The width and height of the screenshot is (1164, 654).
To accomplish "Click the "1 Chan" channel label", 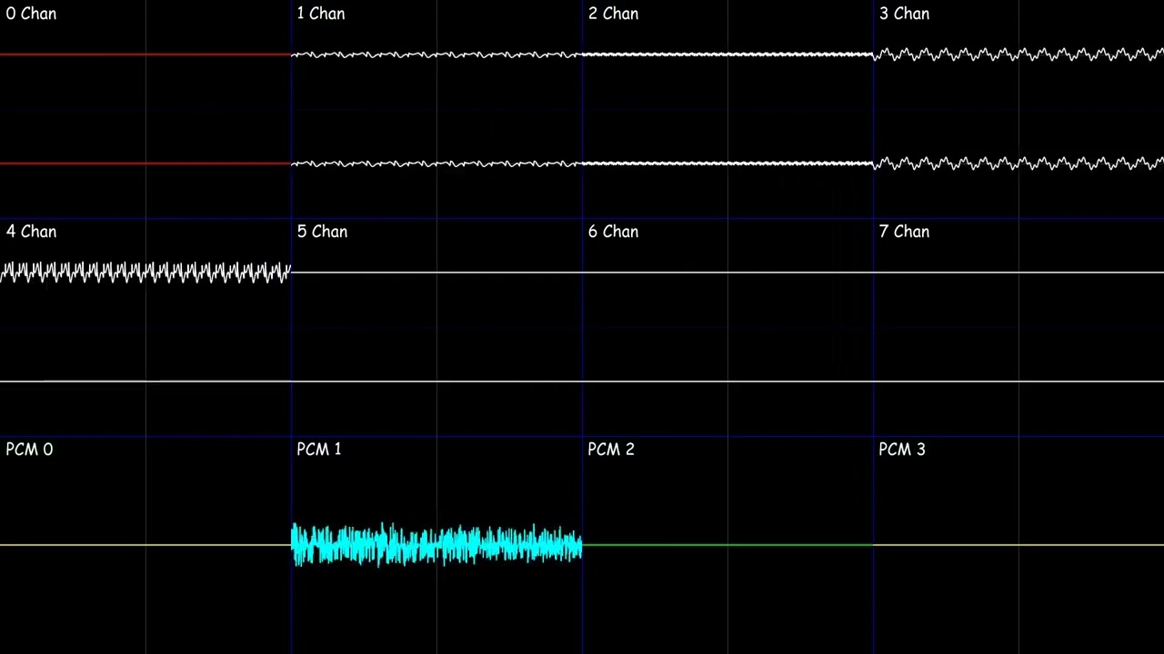I will [321, 14].
